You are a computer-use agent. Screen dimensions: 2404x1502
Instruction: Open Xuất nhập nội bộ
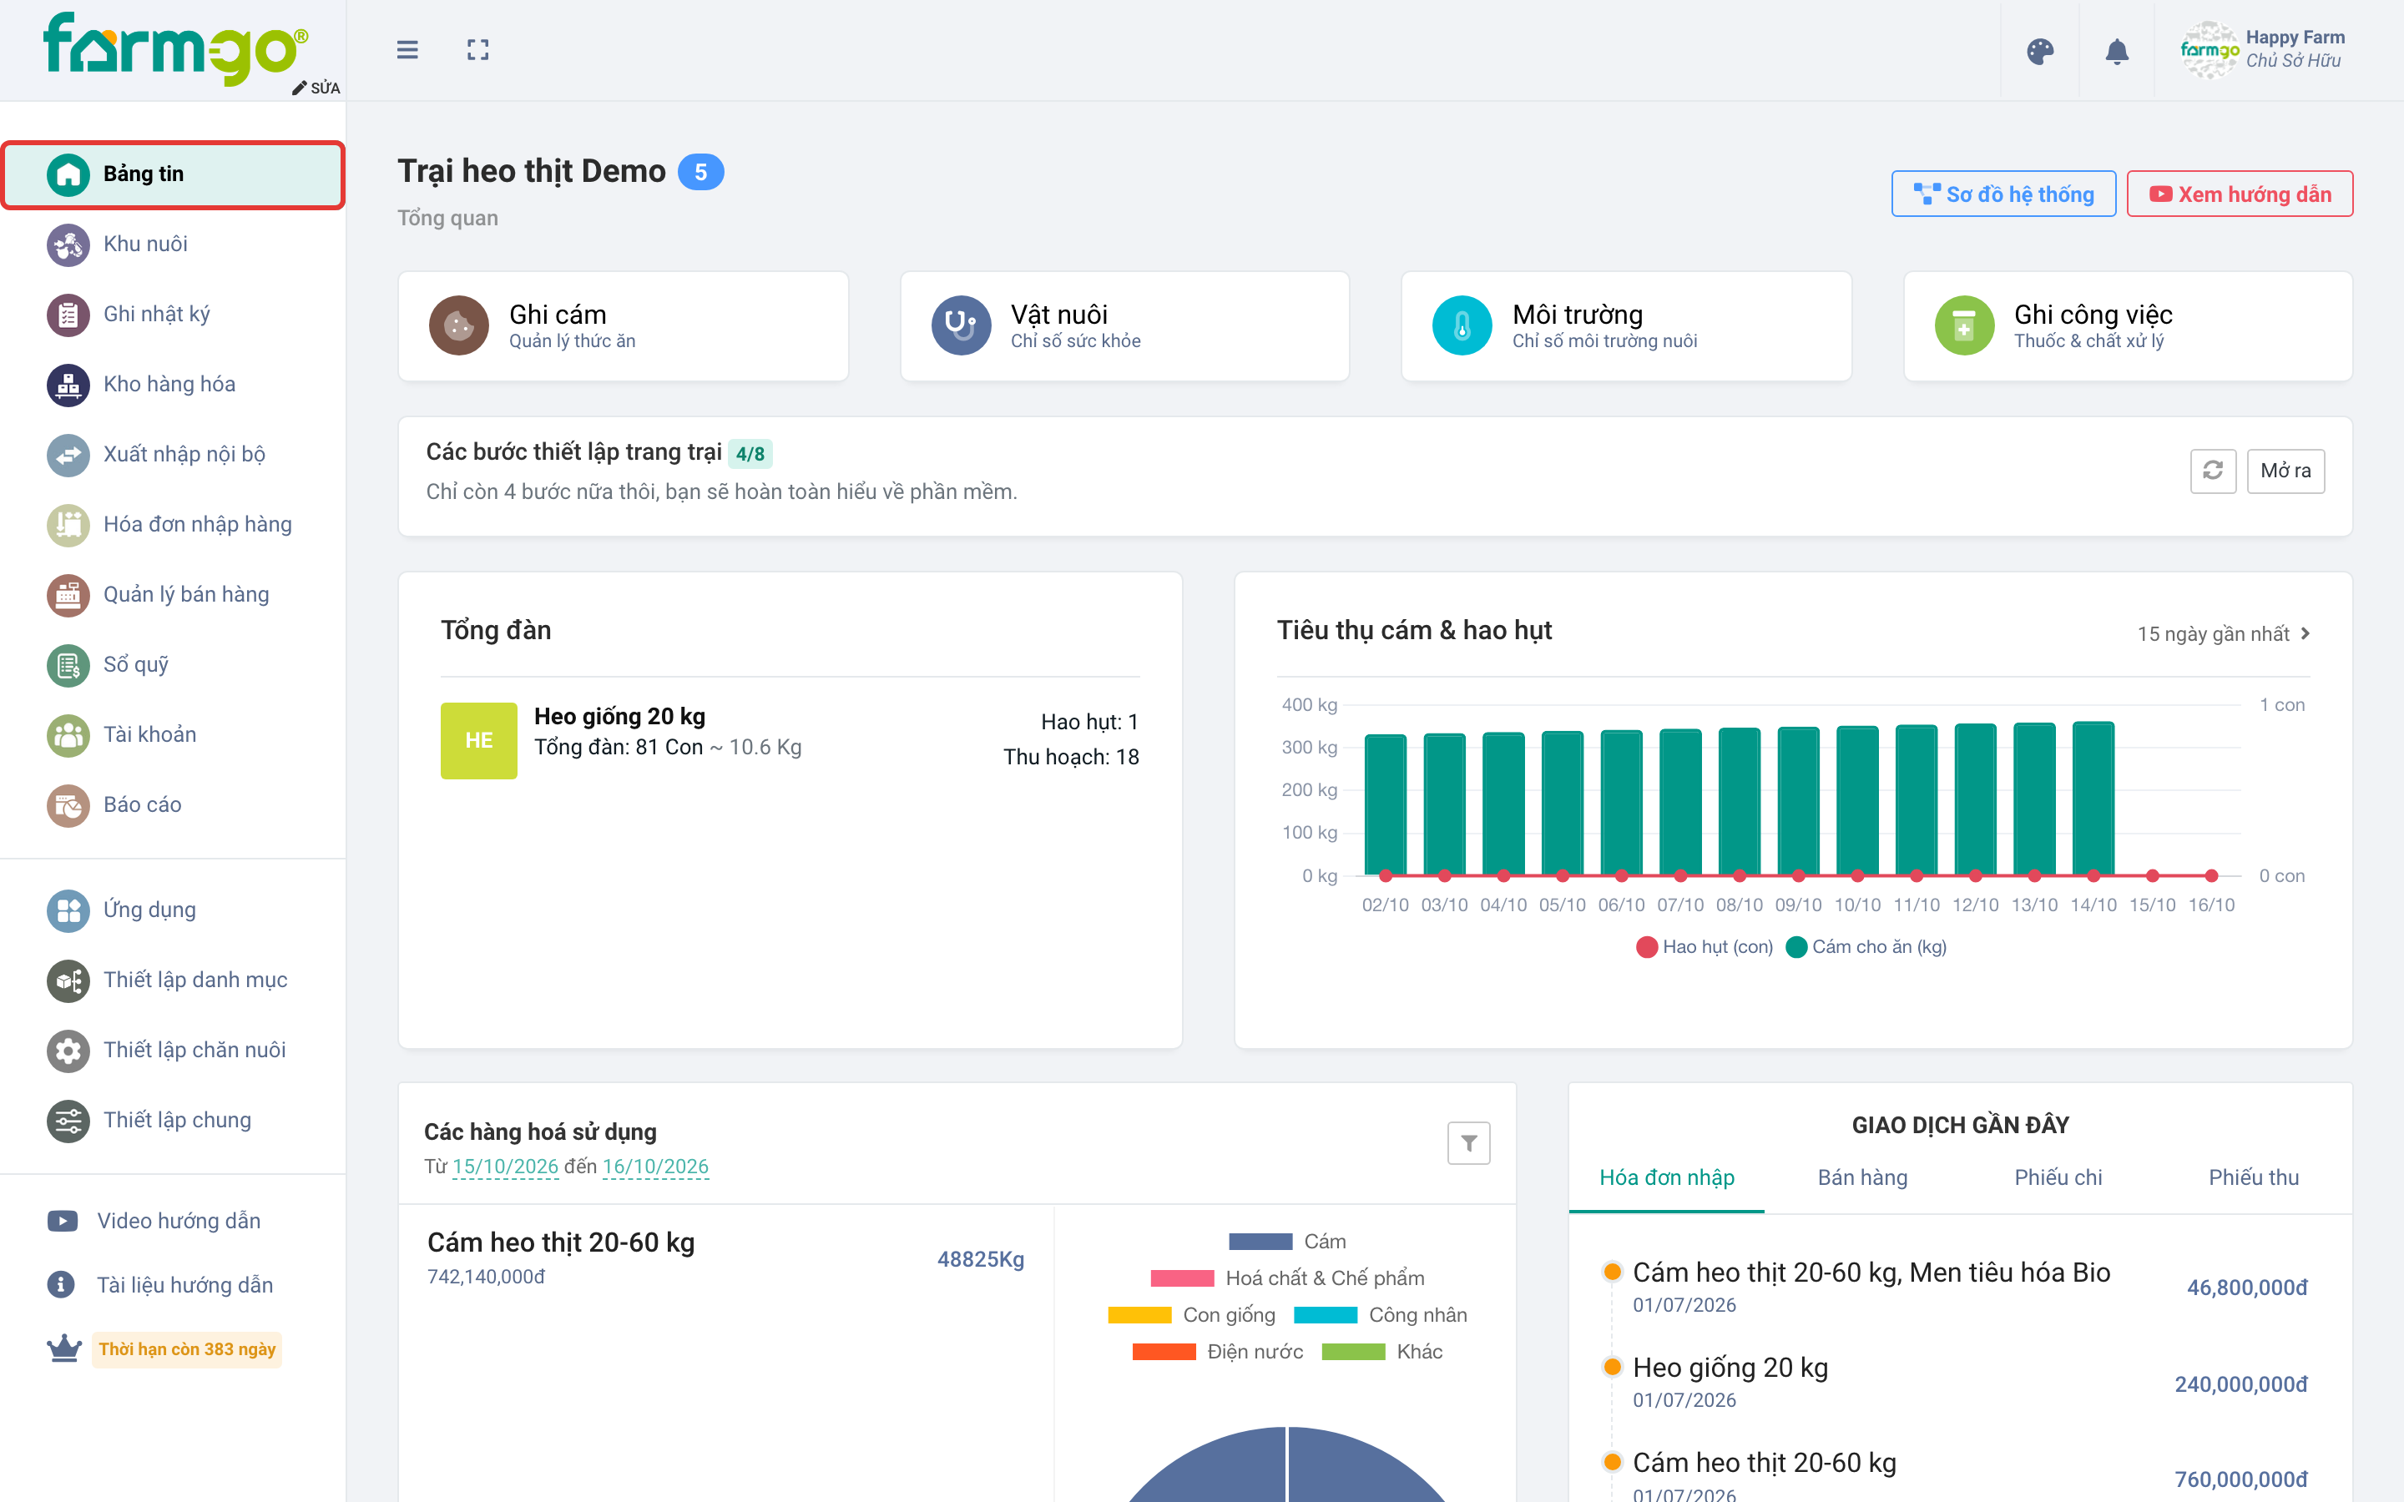(173, 454)
